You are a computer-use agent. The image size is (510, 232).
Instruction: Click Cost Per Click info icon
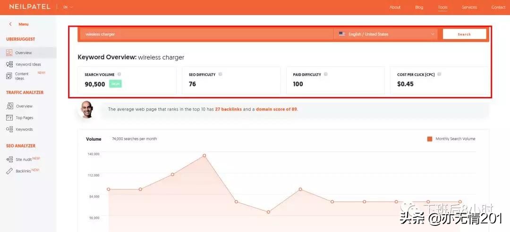tap(440, 74)
